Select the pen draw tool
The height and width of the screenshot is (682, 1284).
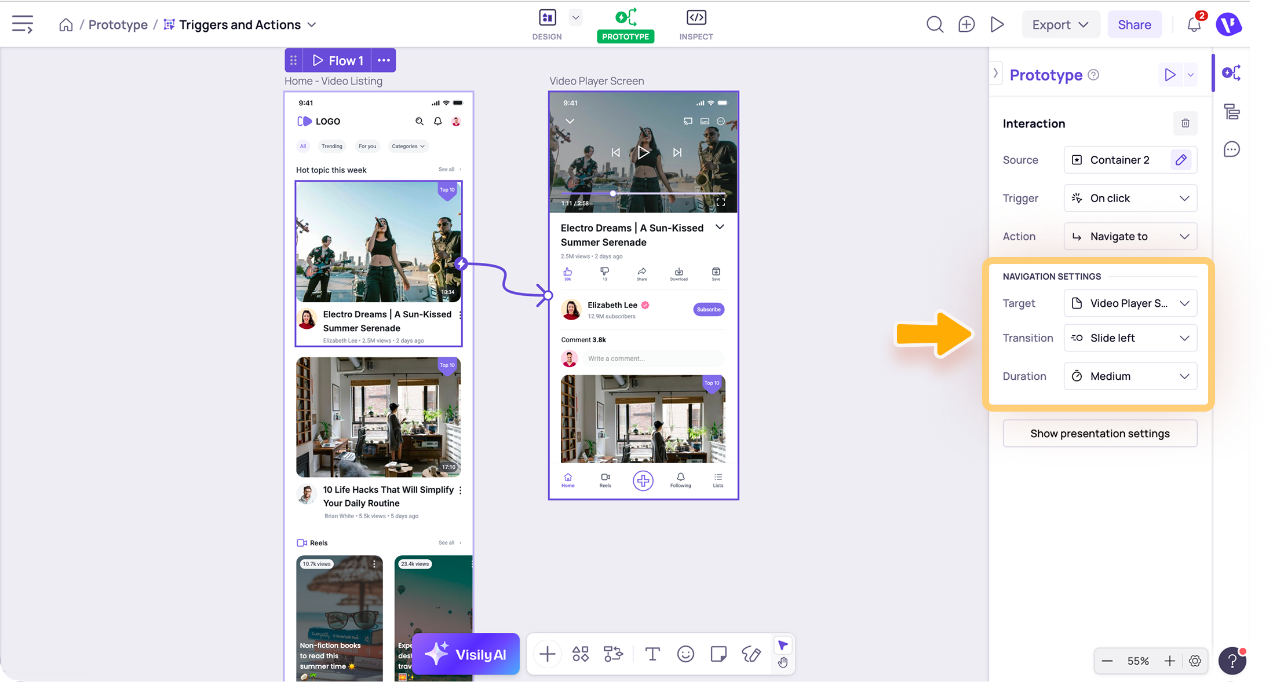click(752, 654)
